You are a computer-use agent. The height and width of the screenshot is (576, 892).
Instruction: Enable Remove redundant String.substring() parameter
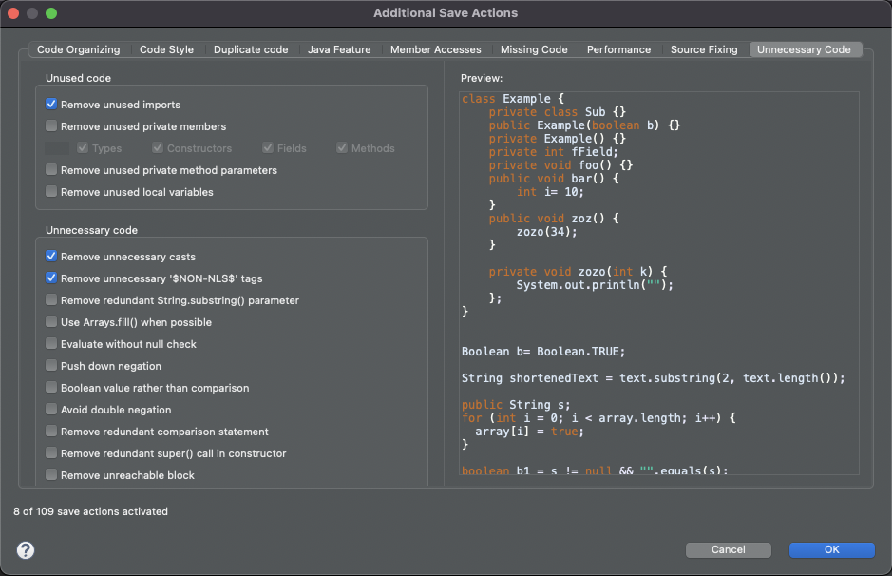(x=51, y=300)
